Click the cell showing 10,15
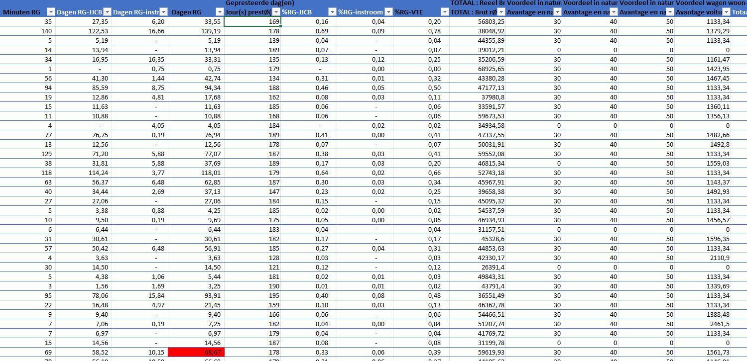Viewport: 747px width, 361px height. click(140, 352)
